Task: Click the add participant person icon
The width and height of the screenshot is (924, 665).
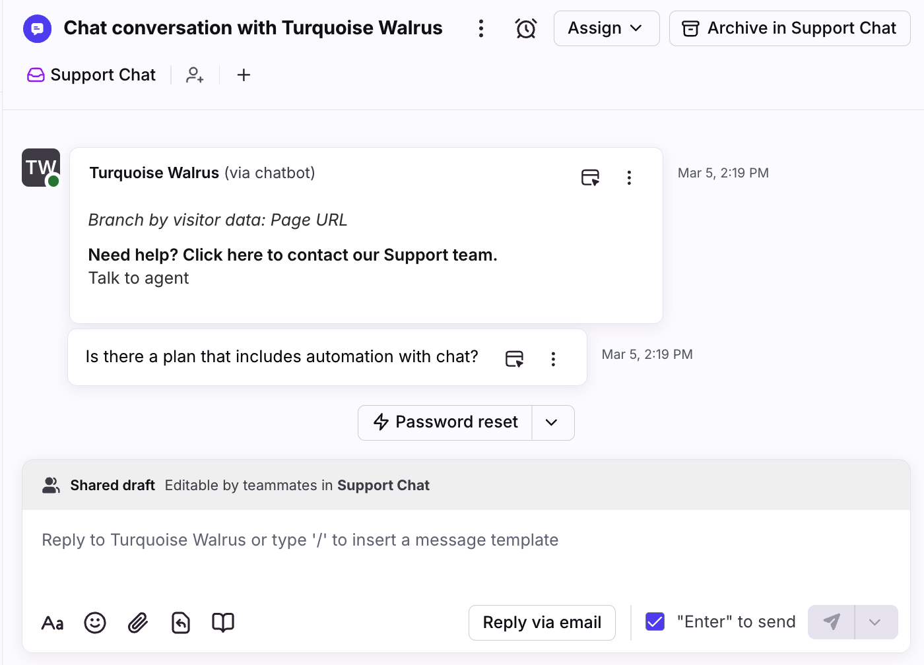Action: pyautogui.click(x=195, y=75)
